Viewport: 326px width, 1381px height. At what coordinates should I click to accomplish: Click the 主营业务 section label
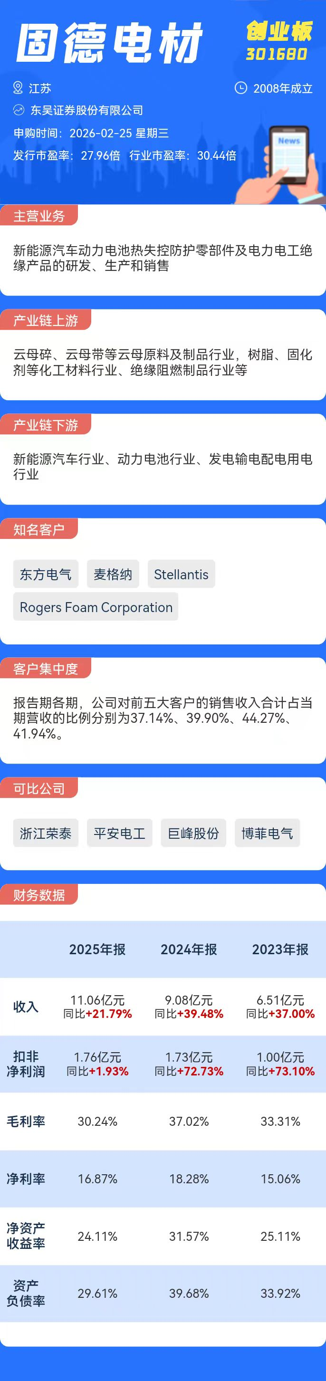(38, 216)
